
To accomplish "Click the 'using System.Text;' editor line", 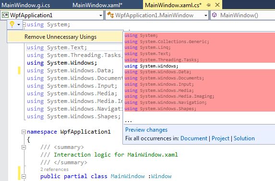I will 57,47.
